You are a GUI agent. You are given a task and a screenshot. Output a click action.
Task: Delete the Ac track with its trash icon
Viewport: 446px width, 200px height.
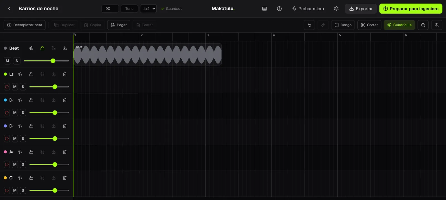[x=65, y=152]
